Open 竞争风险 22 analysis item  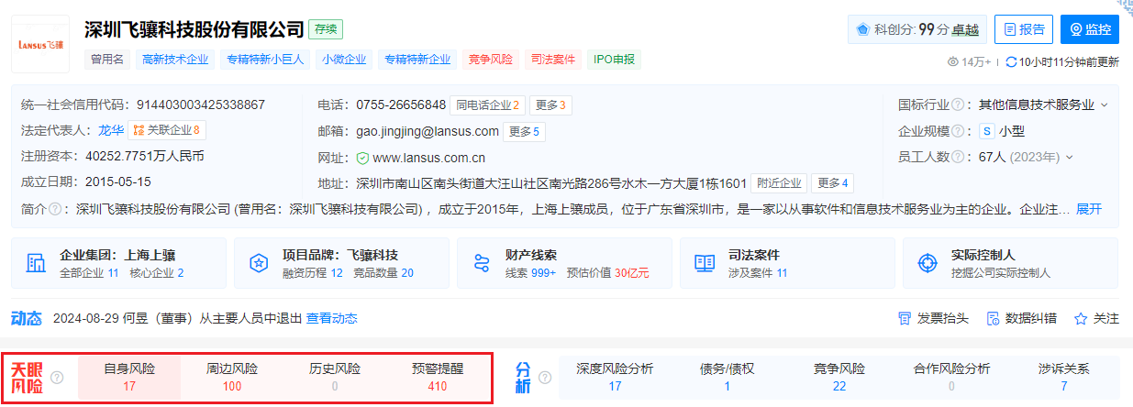click(x=839, y=377)
